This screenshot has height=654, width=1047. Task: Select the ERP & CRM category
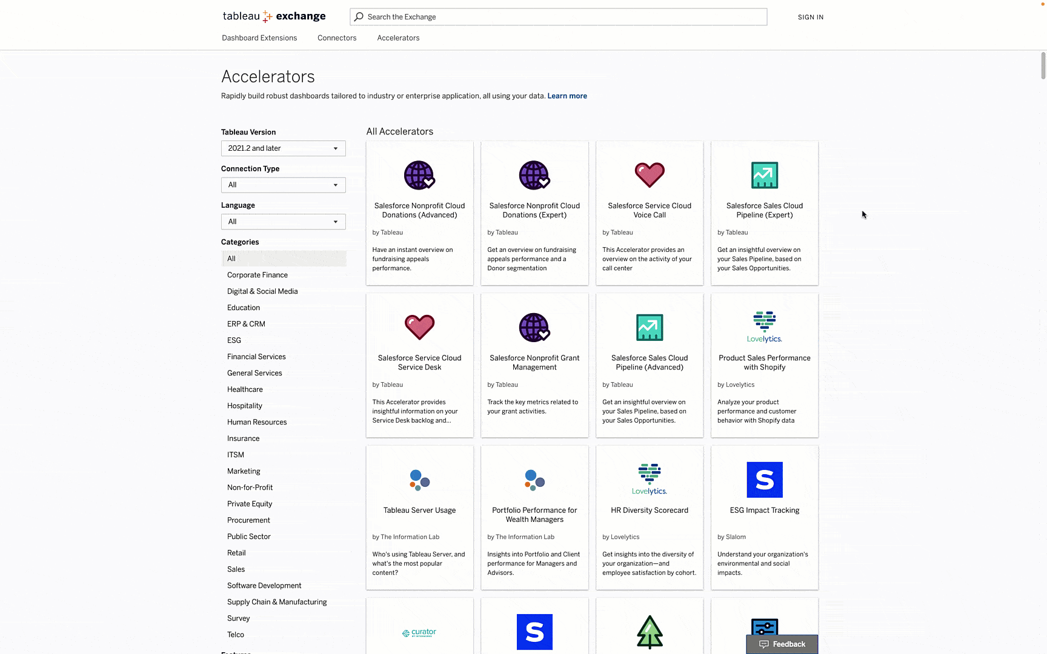coord(246,324)
